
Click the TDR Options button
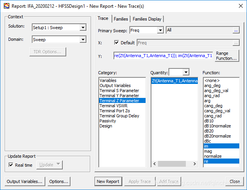tap(48, 52)
